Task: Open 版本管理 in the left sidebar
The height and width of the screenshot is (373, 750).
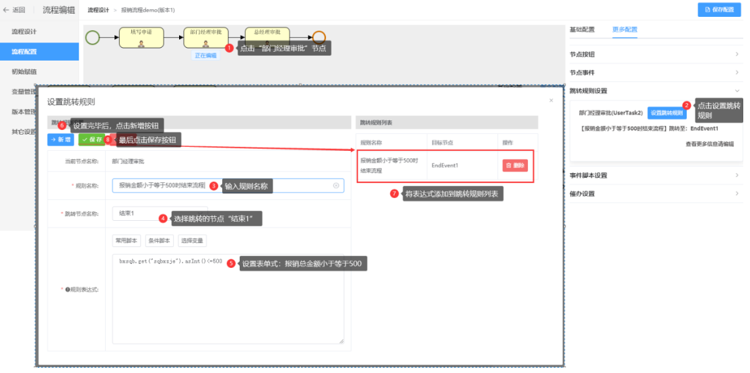Action: 23,112
